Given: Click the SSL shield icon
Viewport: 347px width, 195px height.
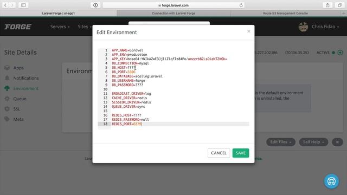Looking at the screenshot, I should pyautogui.click(x=7, y=109).
